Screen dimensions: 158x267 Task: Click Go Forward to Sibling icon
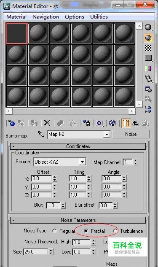146,123
